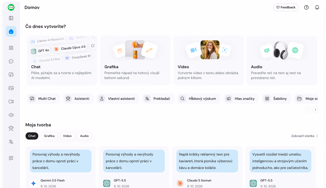
Task: Open the Asistenti shortcut
Action: (x=78, y=99)
